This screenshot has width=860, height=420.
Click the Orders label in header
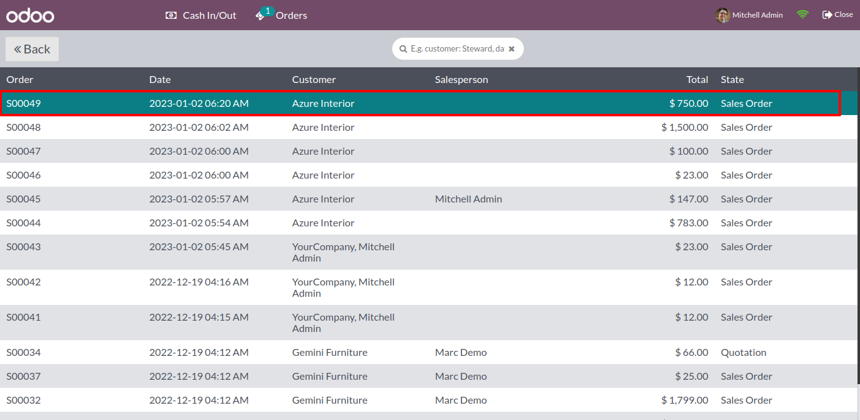(291, 15)
